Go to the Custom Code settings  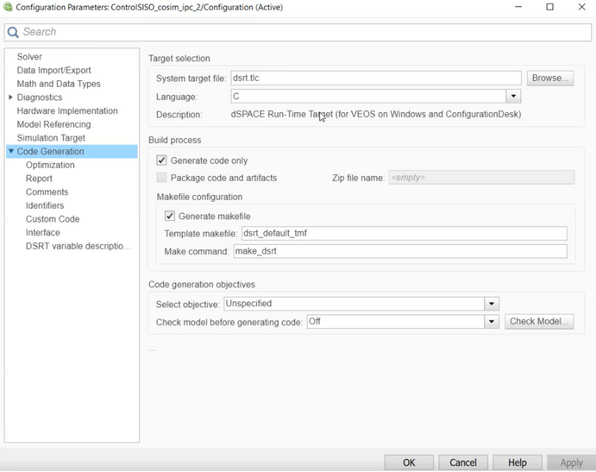[x=53, y=219]
